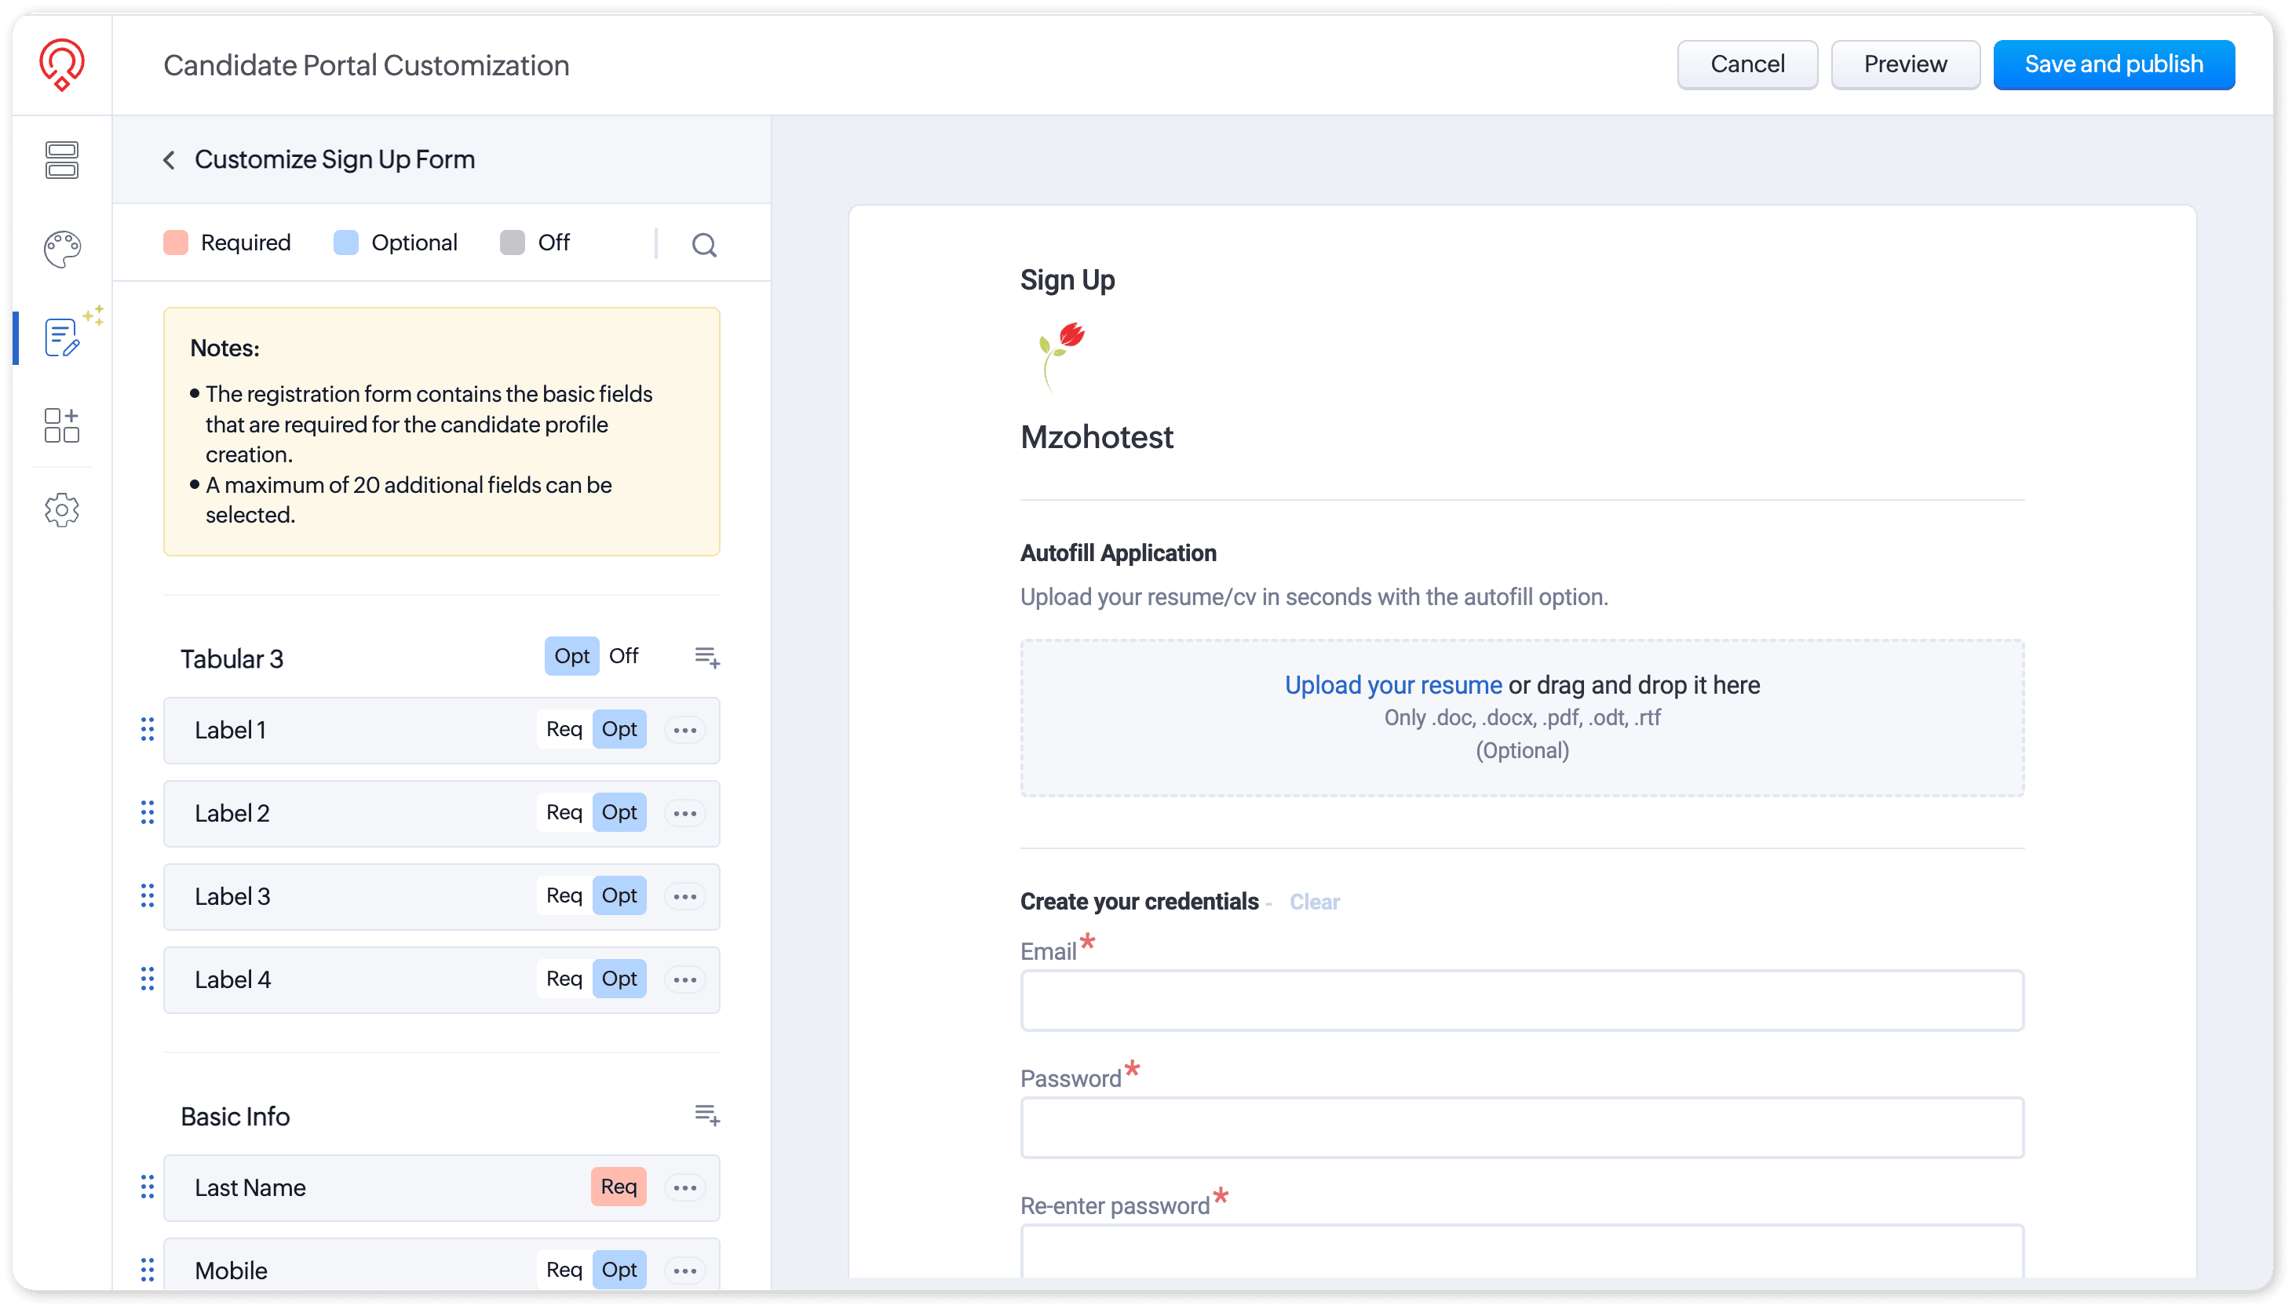Open the add widgets grid icon
The height and width of the screenshot is (1309, 2292).
coord(62,425)
